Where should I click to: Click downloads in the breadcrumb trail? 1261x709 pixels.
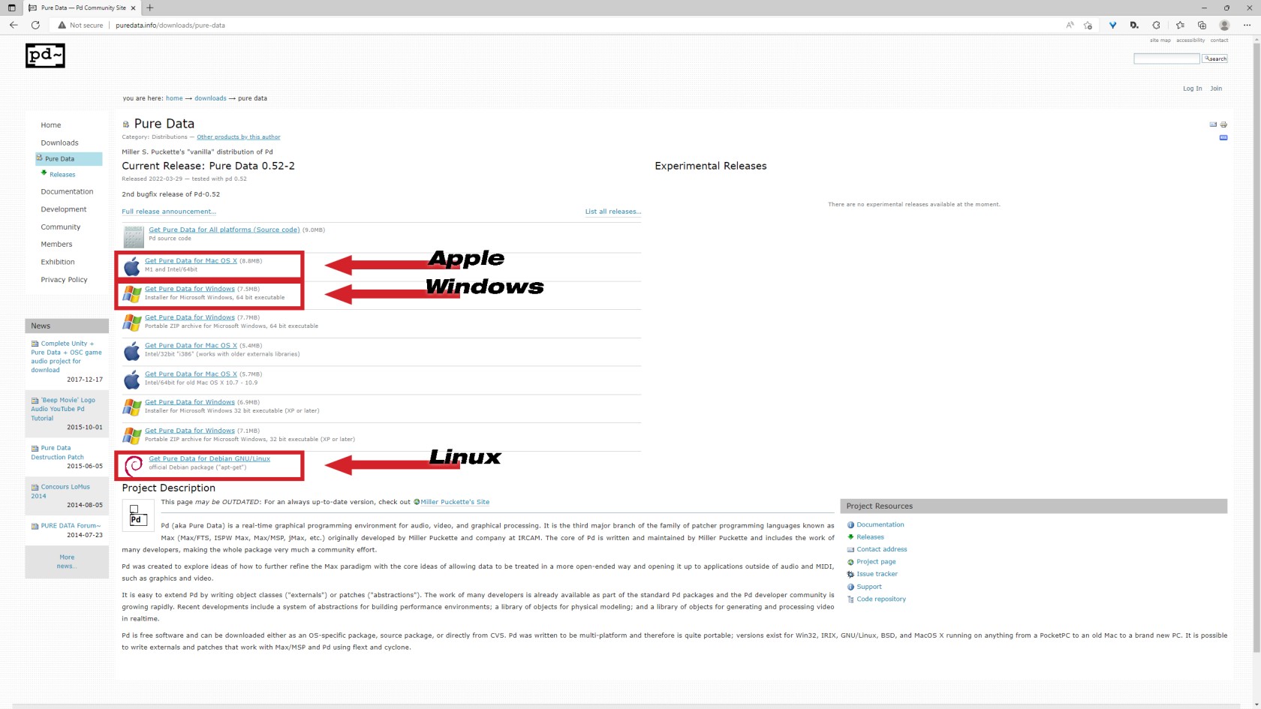[x=210, y=98]
